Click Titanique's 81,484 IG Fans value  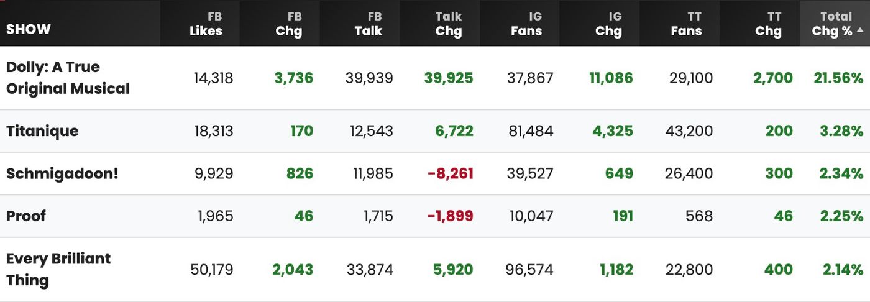pyautogui.click(x=530, y=131)
